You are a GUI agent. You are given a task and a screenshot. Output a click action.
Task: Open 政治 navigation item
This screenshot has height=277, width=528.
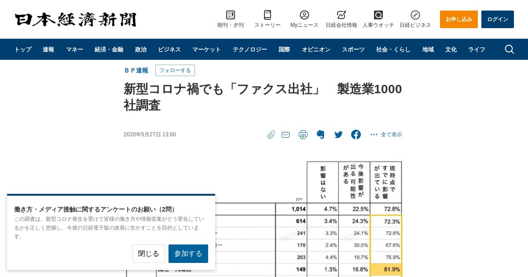pos(141,49)
